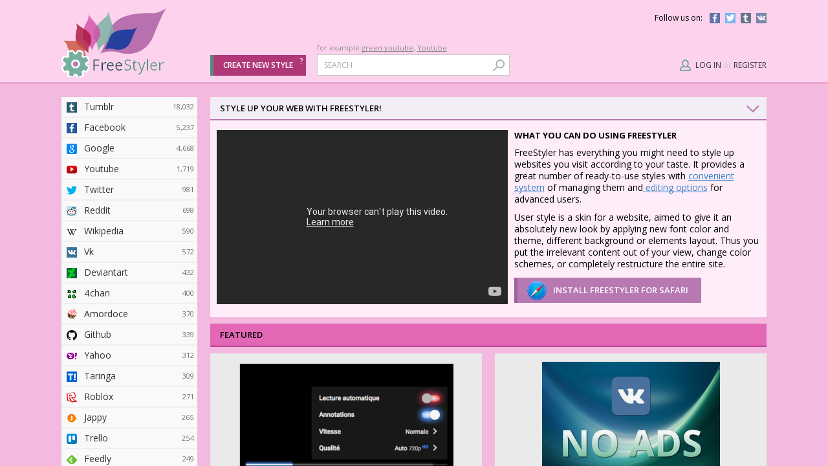Open FreeStyler's Twitter page icon
This screenshot has width=828, height=466.
coord(730,18)
